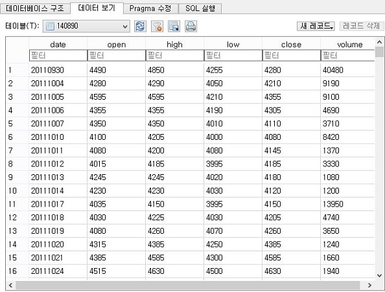Screen dimensions: 385x292
Task: Focus the volume column filter field
Action: pos(348,56)
